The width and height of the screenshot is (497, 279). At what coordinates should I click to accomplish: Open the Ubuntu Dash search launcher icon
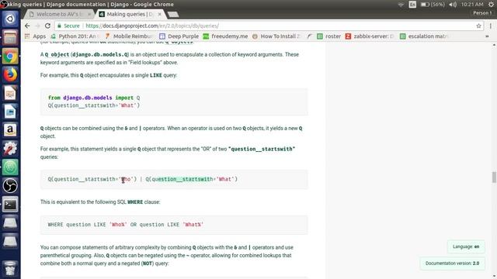pyautogui.click(x=10, y=19)
